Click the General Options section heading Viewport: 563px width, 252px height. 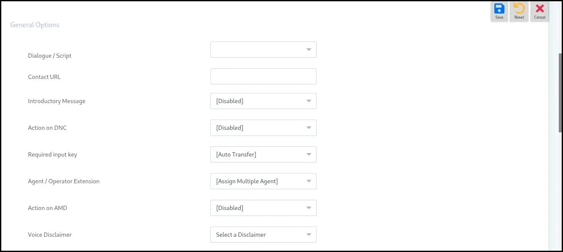pyautogui.click(x=35, y=25)
